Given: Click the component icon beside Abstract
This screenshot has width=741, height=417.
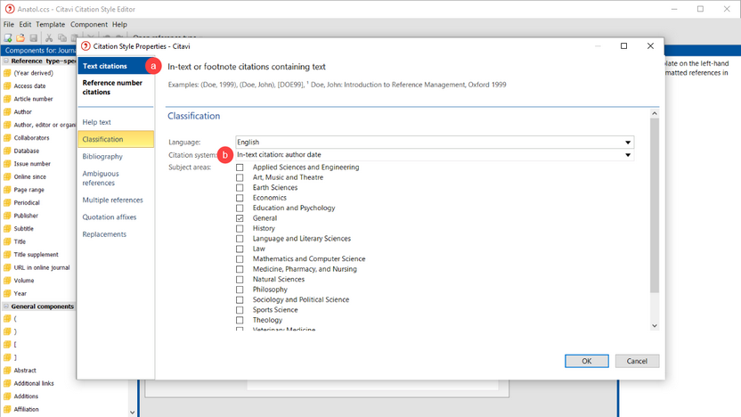Looking at the screenshot, I should point(7,371).
